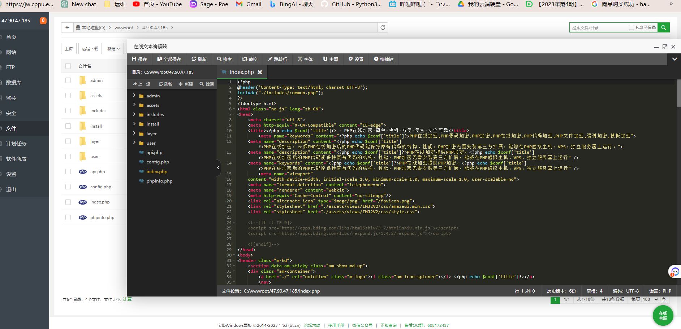
Task: Click the address bar refresh icon
Action: point(383,27)
